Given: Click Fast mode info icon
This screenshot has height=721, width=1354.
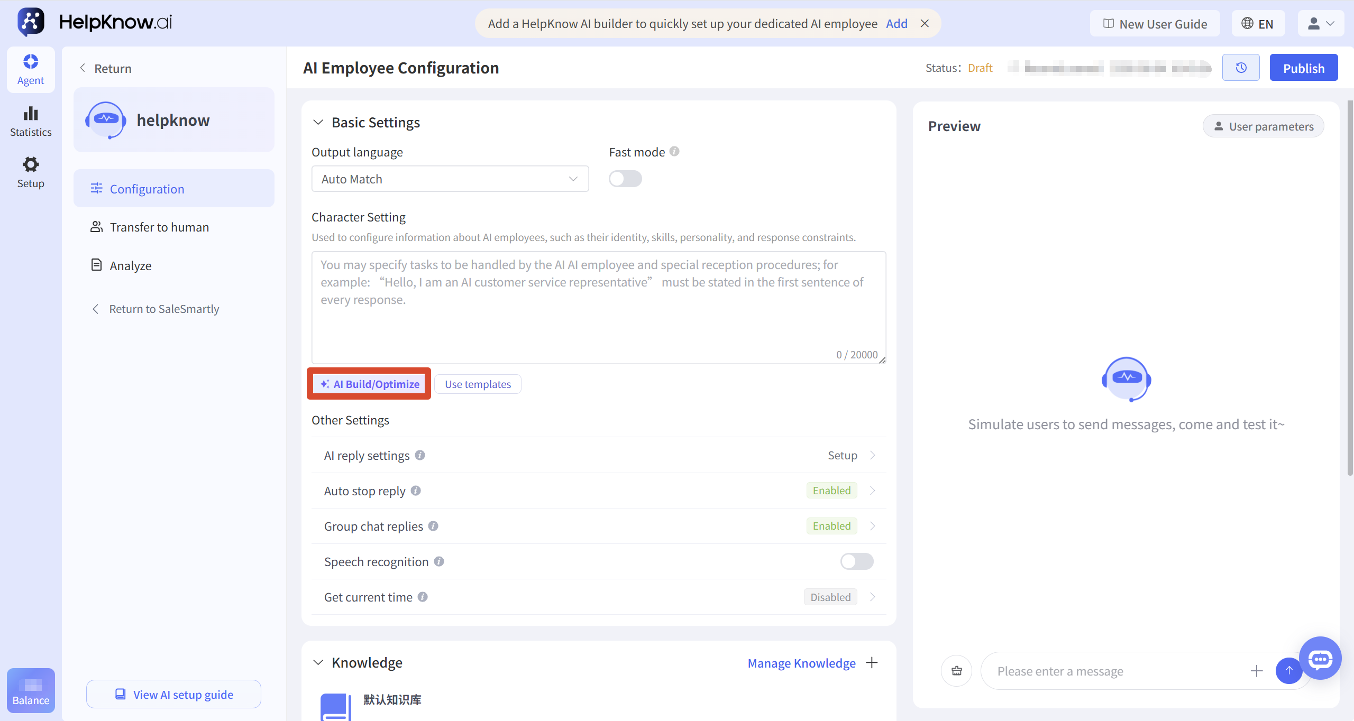Looking at the screenshot, I should point(674,151).
